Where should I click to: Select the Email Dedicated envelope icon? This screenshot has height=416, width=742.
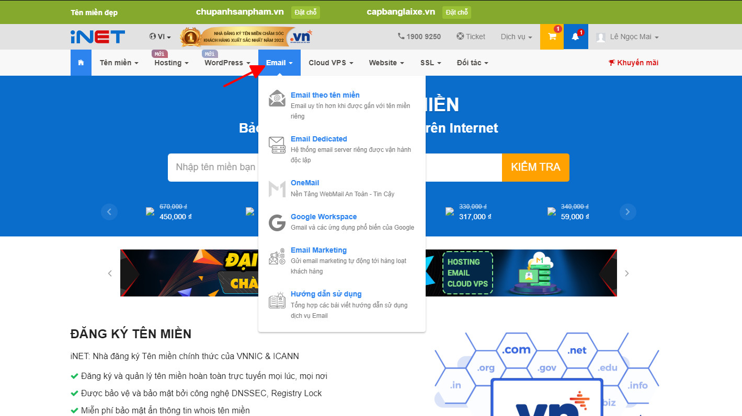(277, 145)
